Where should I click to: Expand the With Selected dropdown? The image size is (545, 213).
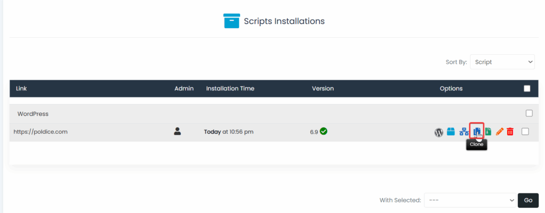pyautogui.click(x=469, y=200)
